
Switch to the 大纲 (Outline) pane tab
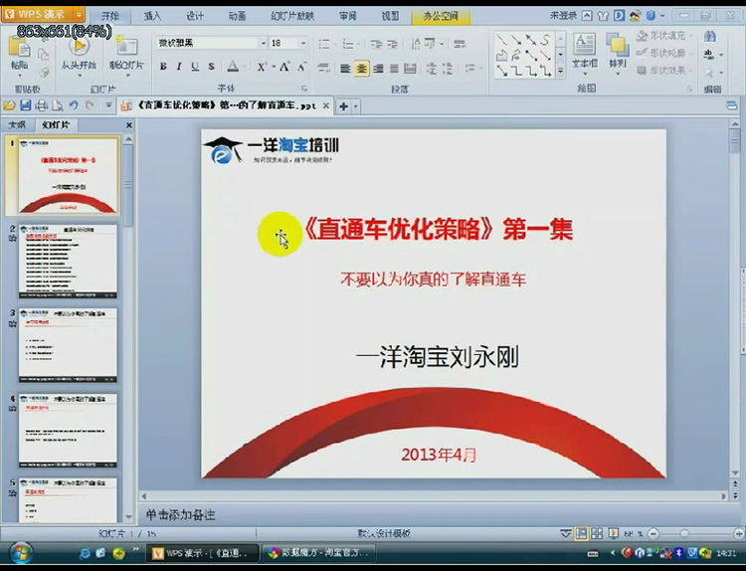pyautogui.click(x=17, y=125)
